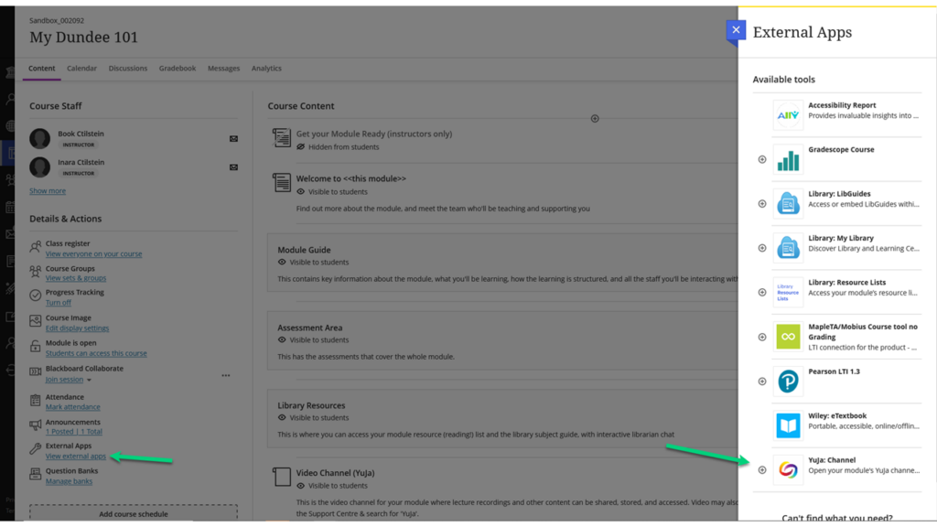Toggle 'Visible to students' on Welcome to <<this module>>
The height and width of the screenshot is (527, 937).
(x=331, y=192)
